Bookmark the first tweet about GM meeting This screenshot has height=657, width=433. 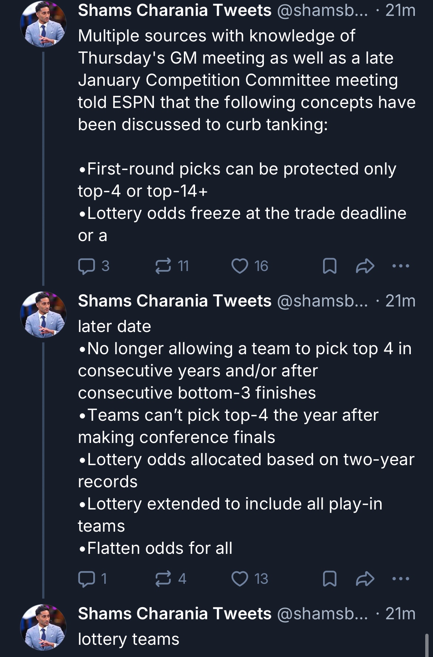tap(329, 266)
